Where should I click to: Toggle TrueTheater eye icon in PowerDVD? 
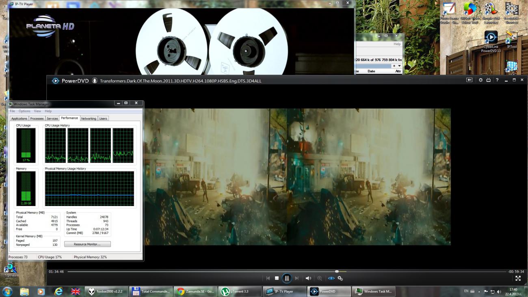coord(331,278)
